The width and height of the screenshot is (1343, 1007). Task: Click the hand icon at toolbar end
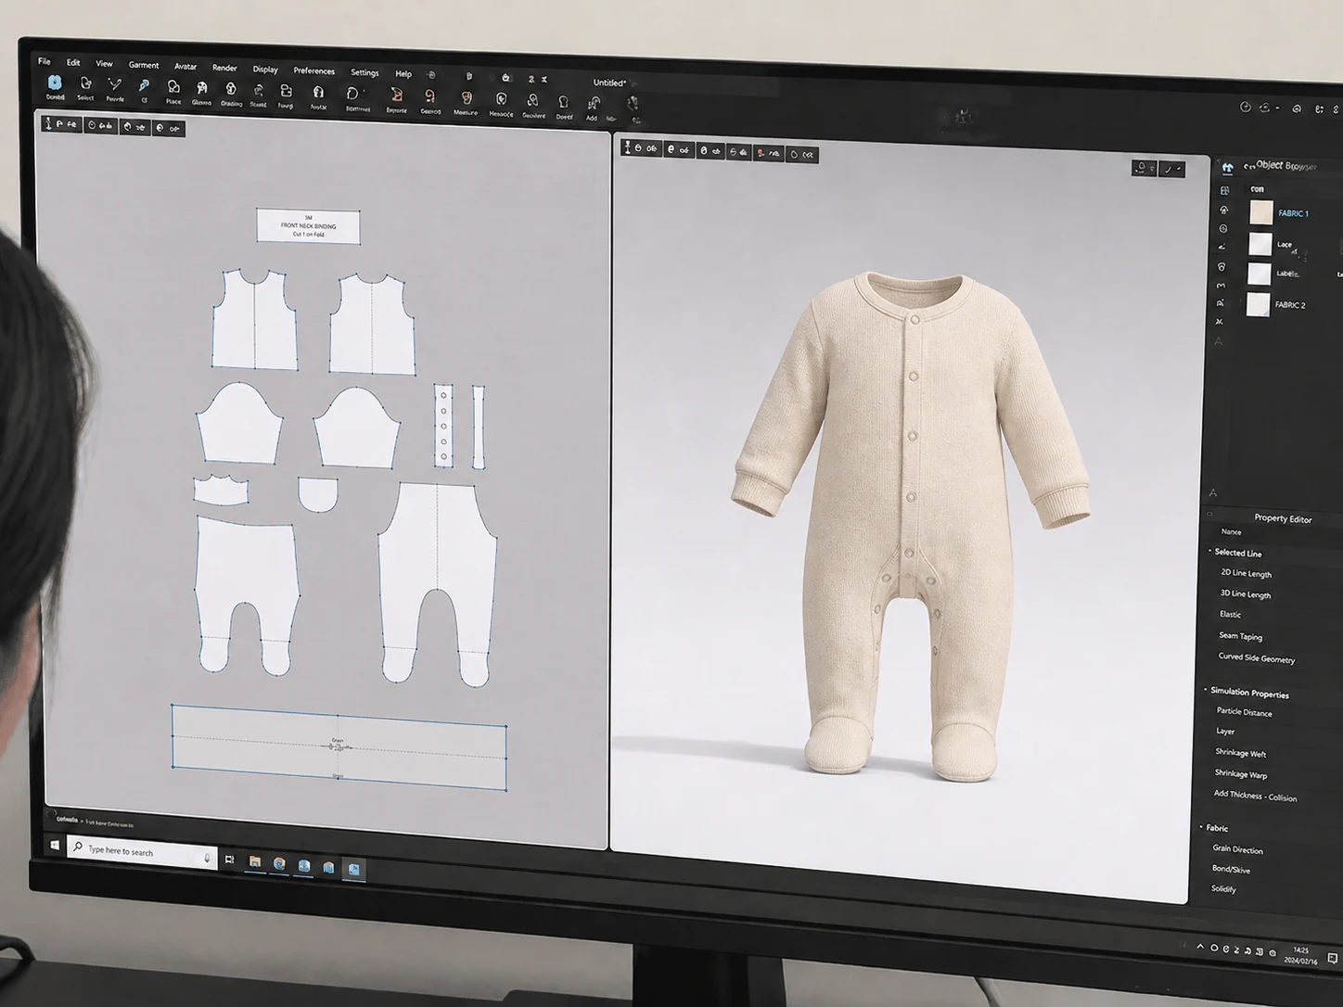(x=633, y=104)
